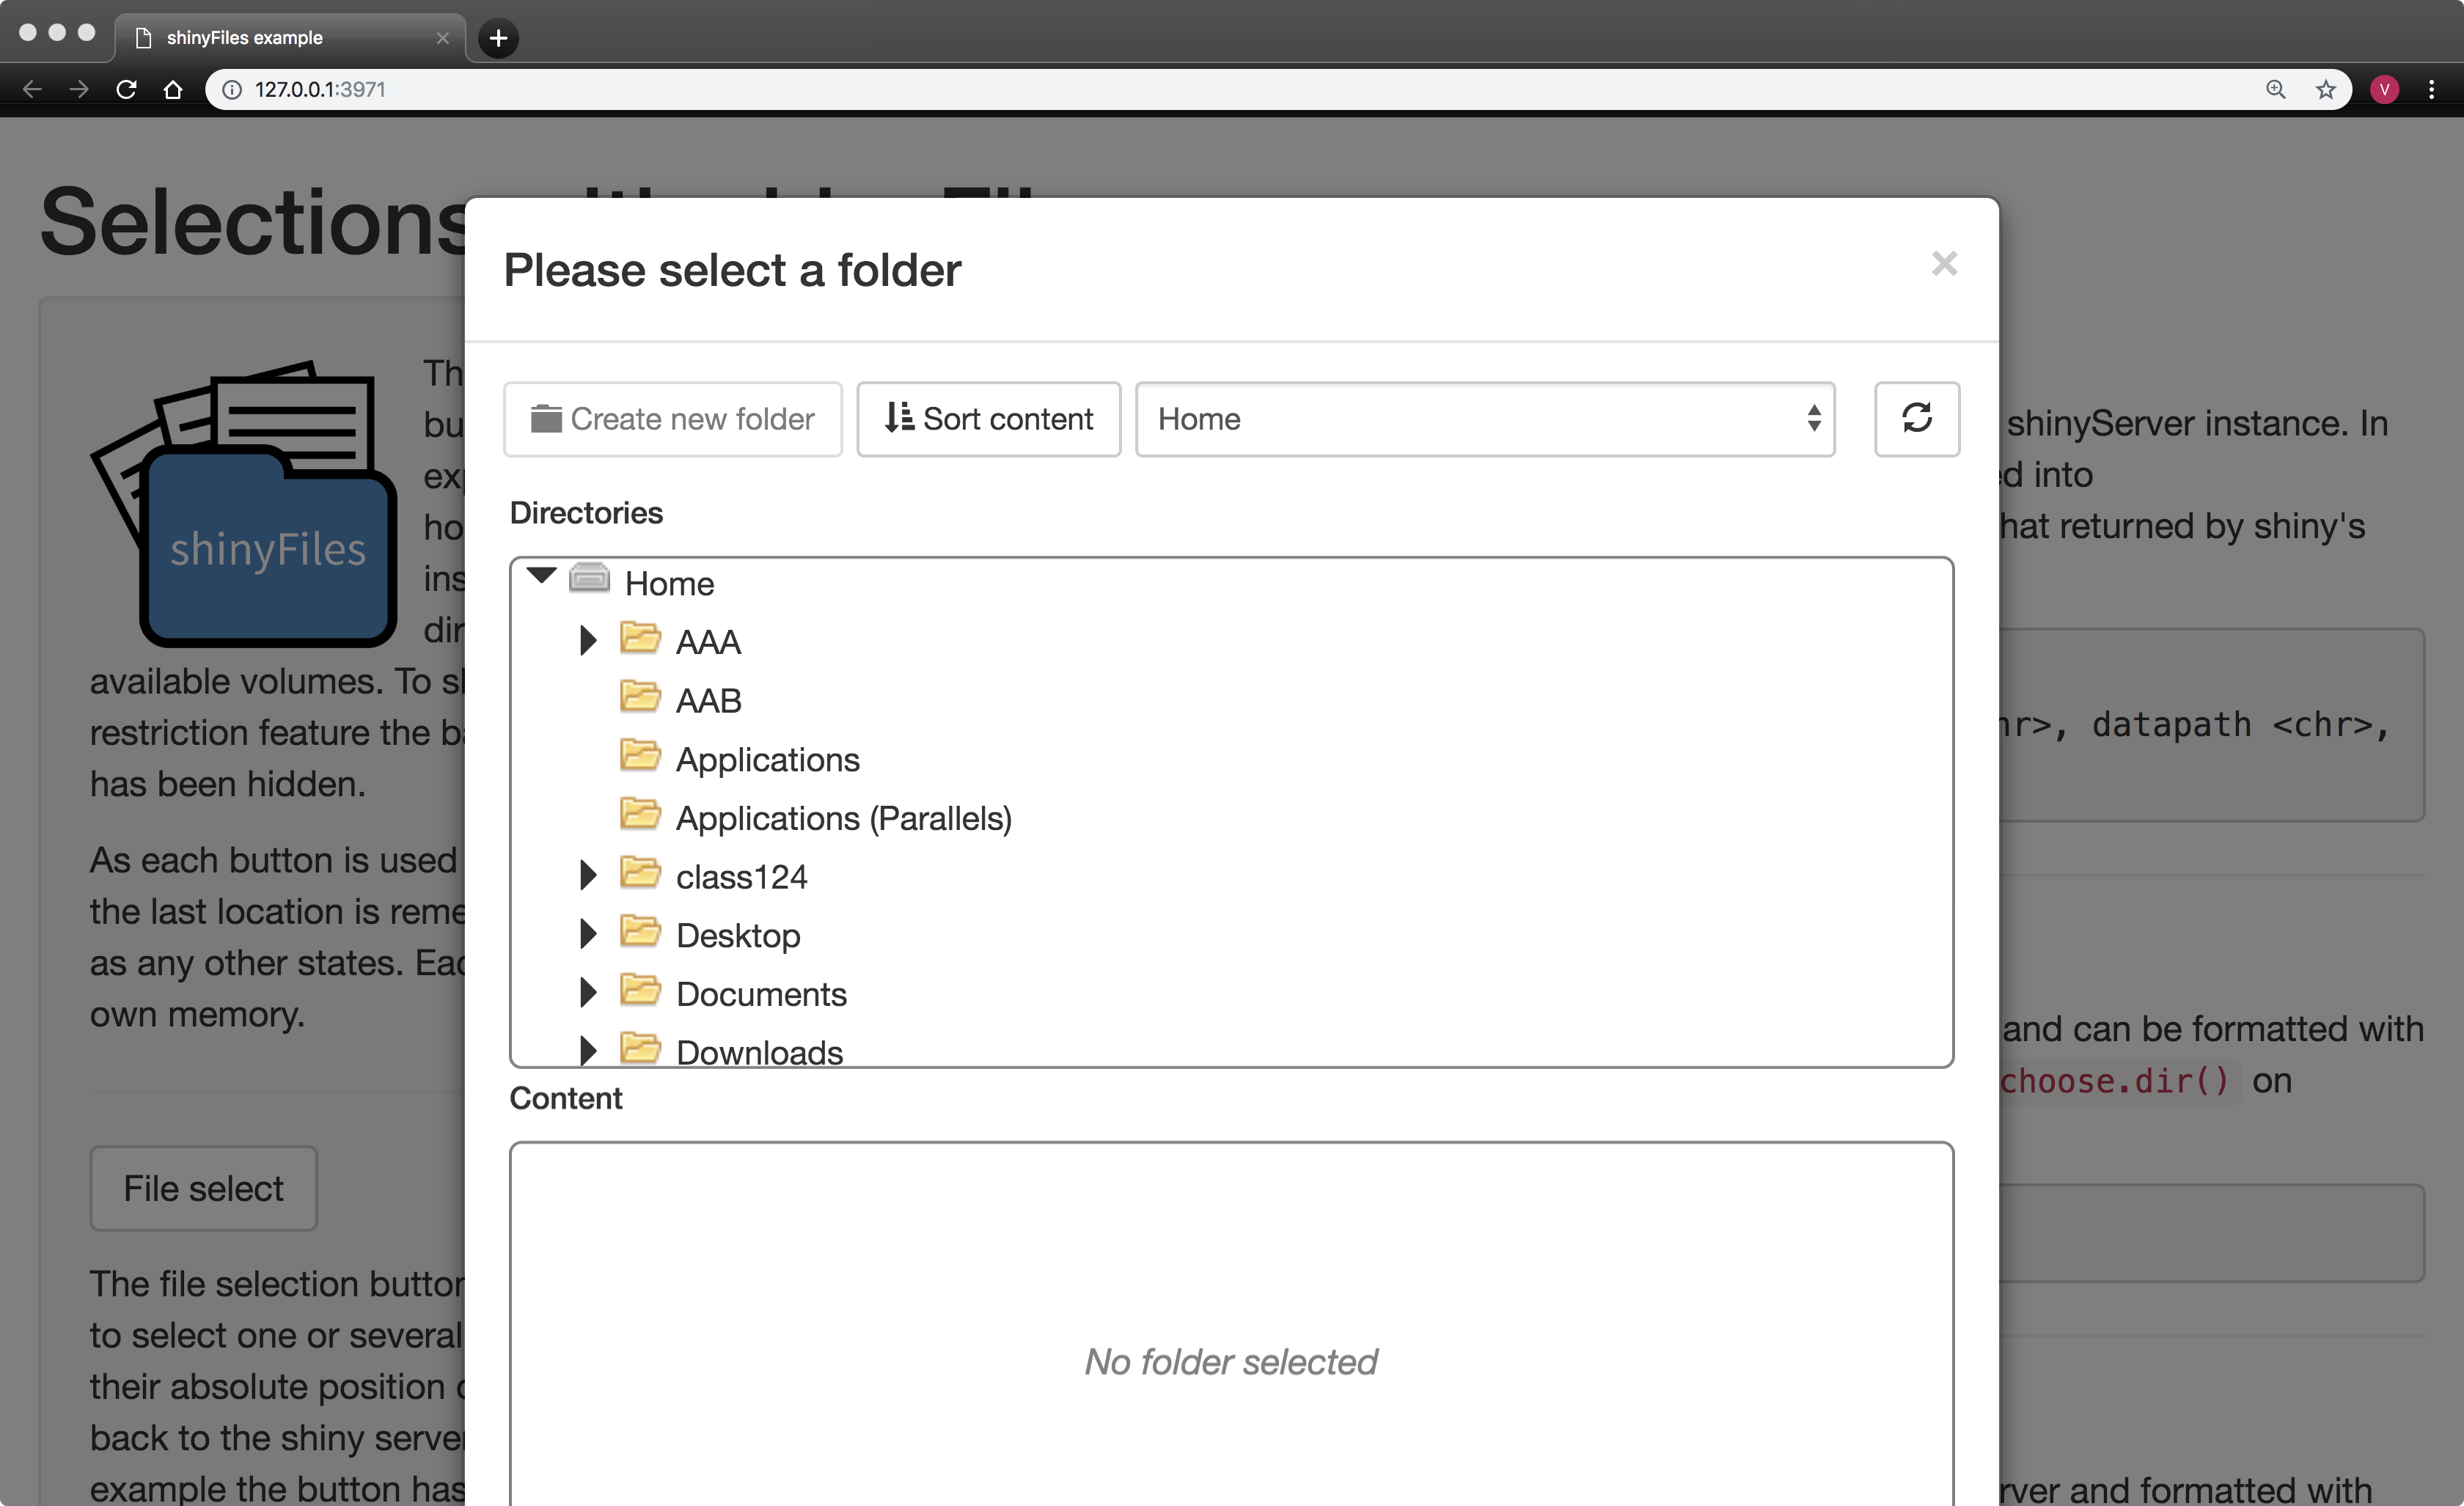Click the folder icon beside Applications
The width and height of the screenshot is (2464, 1506).
click(642, 757)
